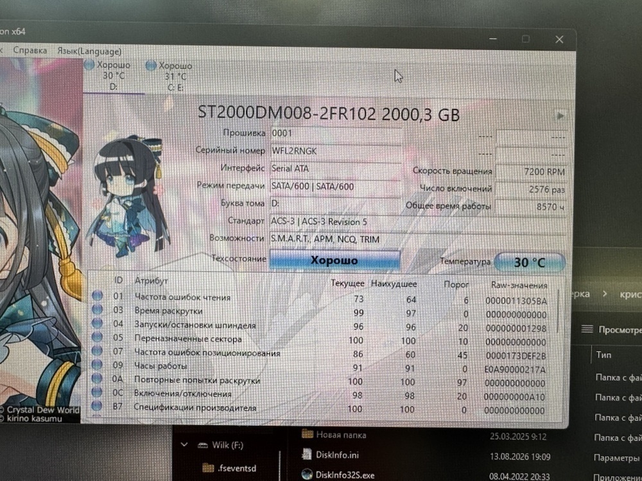Viewport: 642px width, 481px height.
Task: Open the Язык(Language) menu
Action: [89, 51]
